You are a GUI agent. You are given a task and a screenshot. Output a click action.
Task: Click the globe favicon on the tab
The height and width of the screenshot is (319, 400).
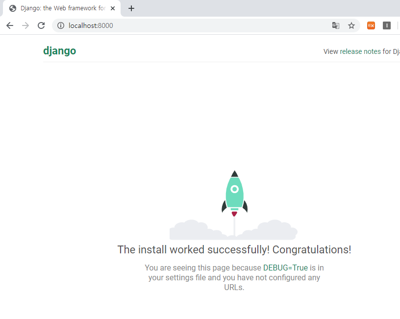13,8
